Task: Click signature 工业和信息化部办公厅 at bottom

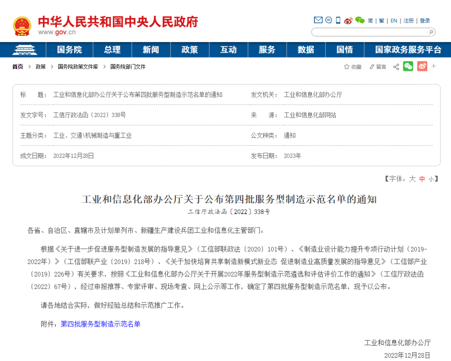Action: click(x=398, y=343)
